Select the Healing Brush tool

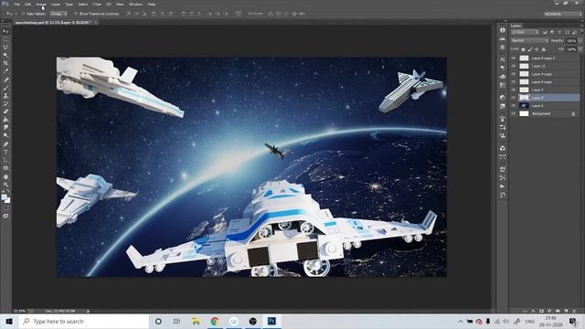click(5, 80)
